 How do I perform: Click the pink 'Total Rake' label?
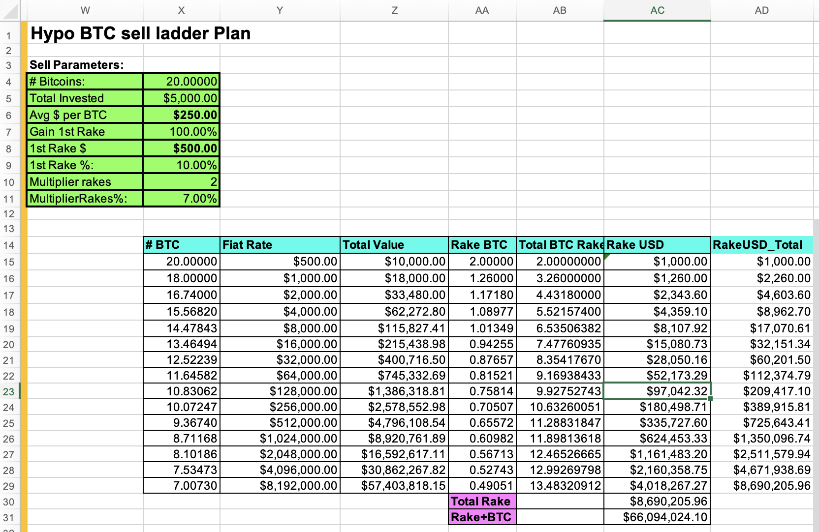click(x=482, y=502)
